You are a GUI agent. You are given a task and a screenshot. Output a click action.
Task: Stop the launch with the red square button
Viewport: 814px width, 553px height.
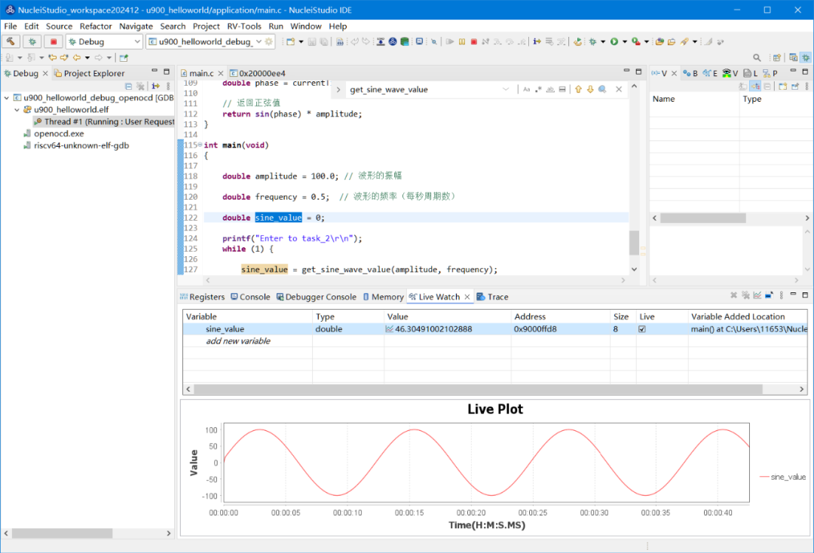(53, 41)
